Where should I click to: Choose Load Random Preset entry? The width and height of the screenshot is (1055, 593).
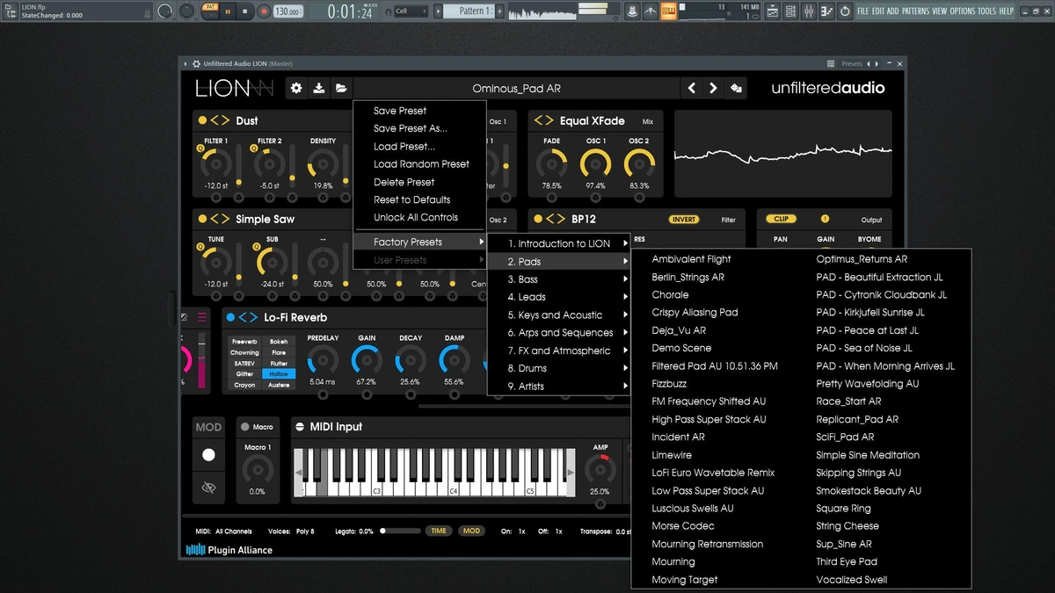coord(419,164)
